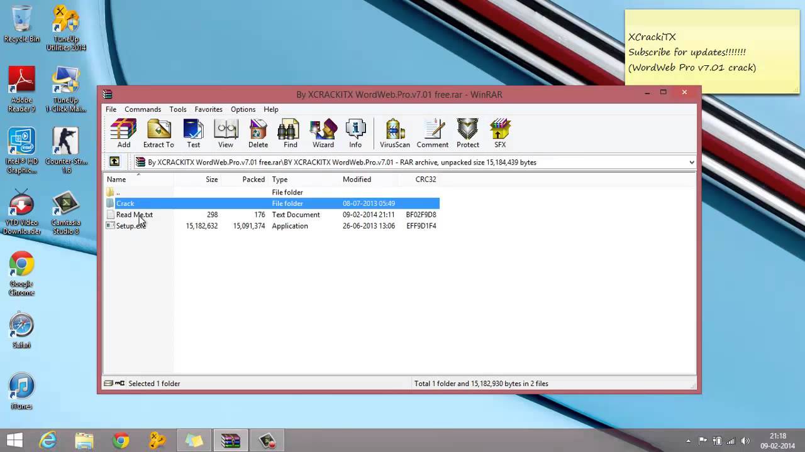Click the Windows Start button
Image resolution: width=805 pixels, height=452 pixels.
[x=14, y=440]
